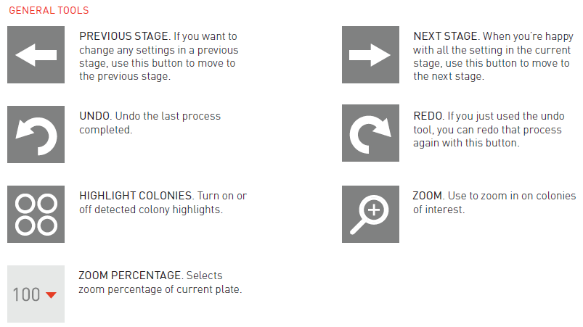The height and width of the screenshot is (327, 583).
Task: Toggle the Highlight Colonies four-circle icon
Action: click(36, 214)
